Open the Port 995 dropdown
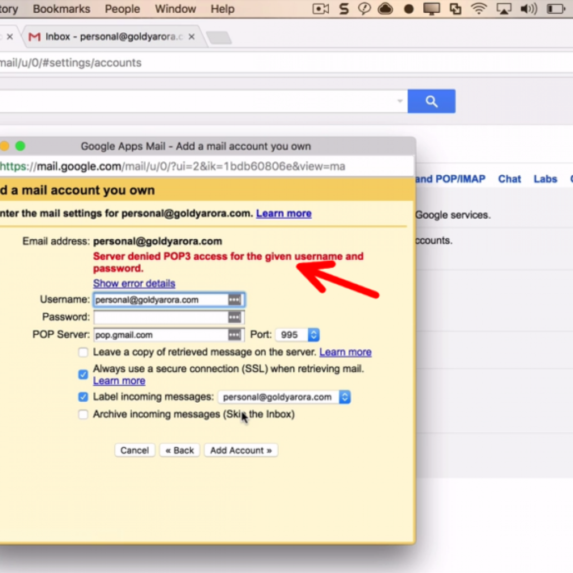Image resolution: width=573 pixels, height=573 pixels. coord(298,335)
